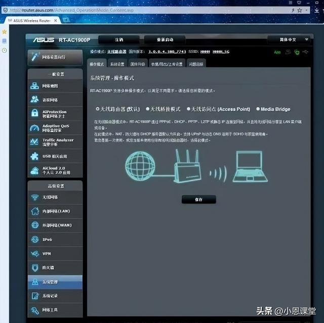This screenshot has height=323, width=324.
Task: Open USB 相关应用 puzzle icon
Action: point(34,156)
